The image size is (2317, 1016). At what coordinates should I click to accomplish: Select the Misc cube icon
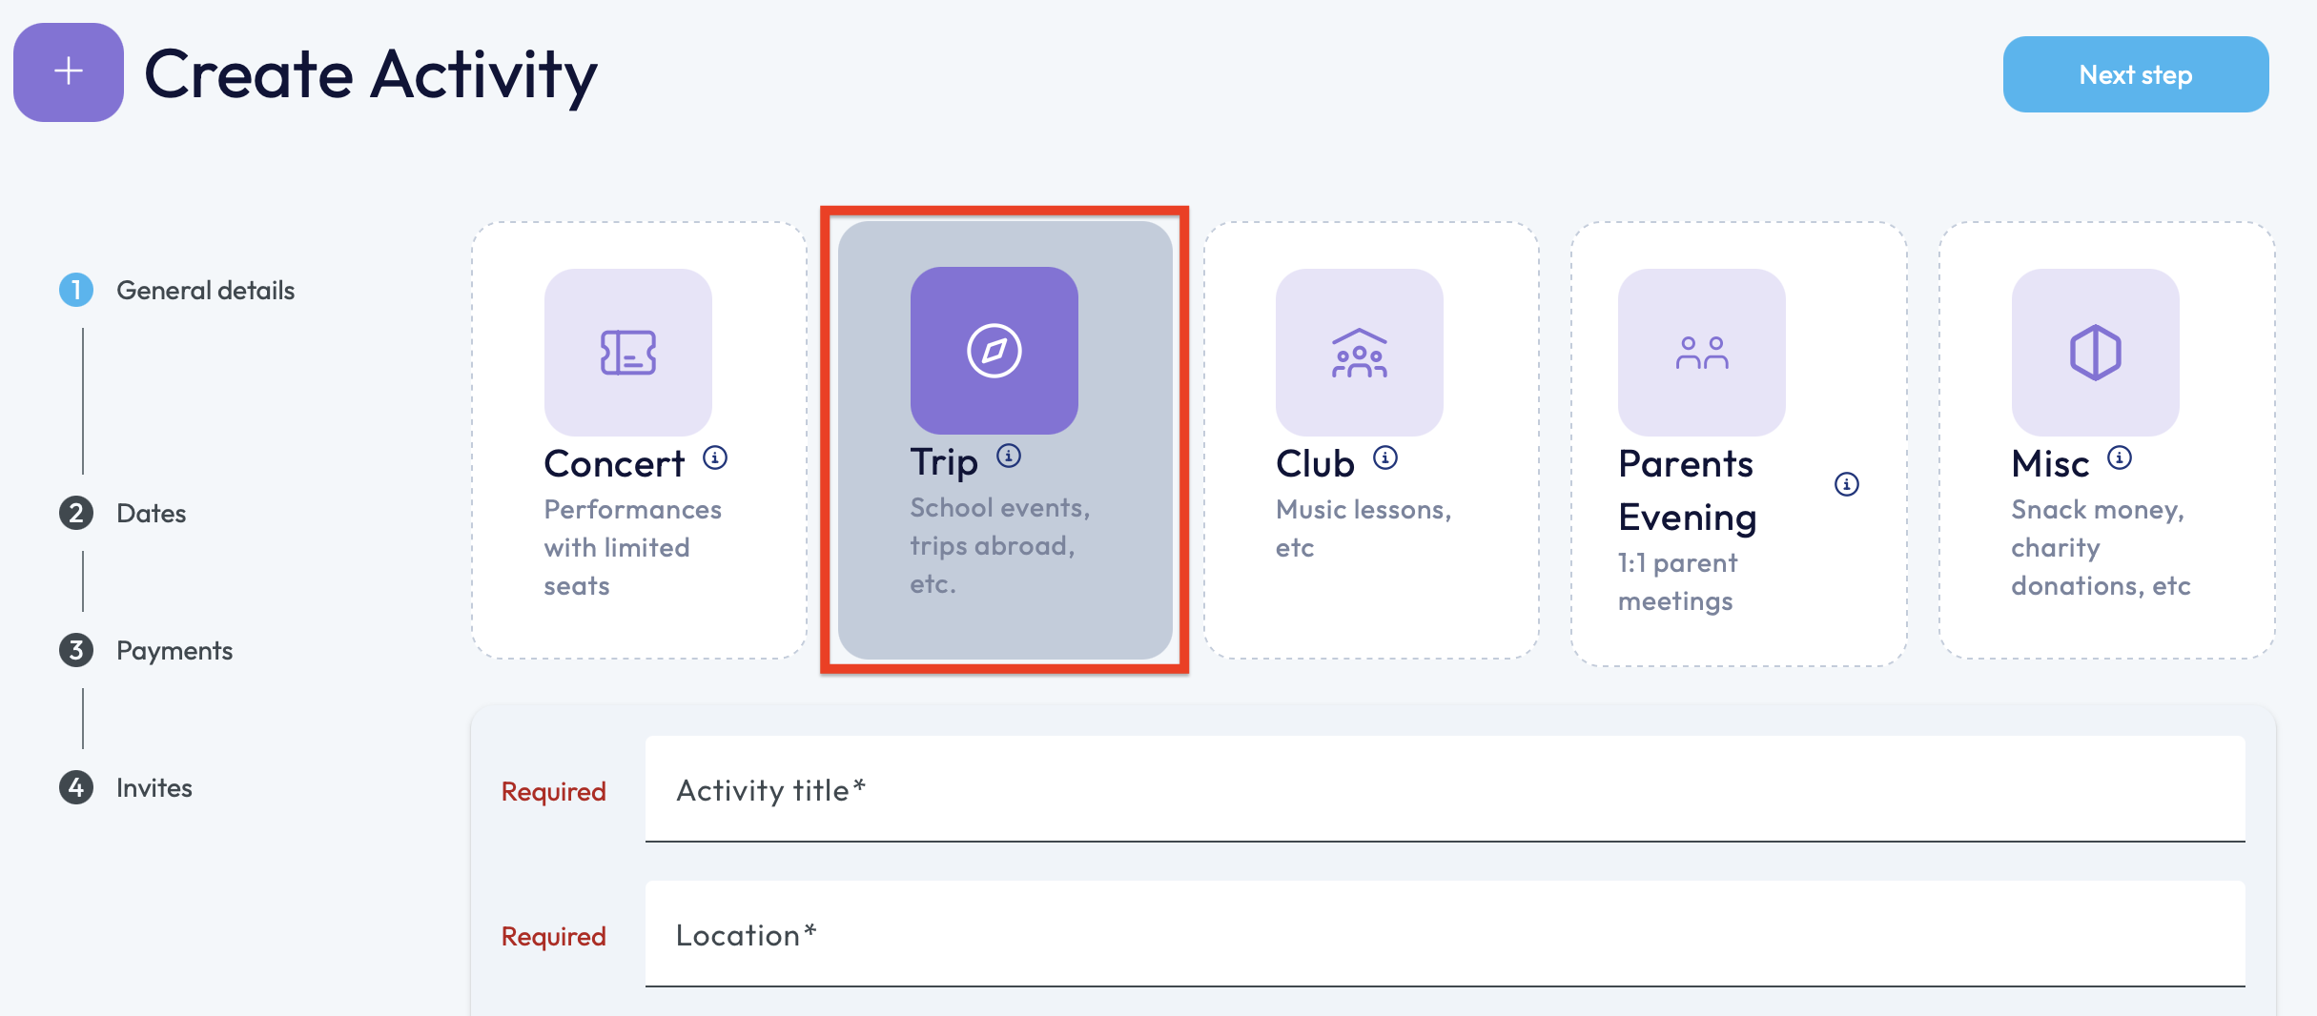pos(2095,353)
